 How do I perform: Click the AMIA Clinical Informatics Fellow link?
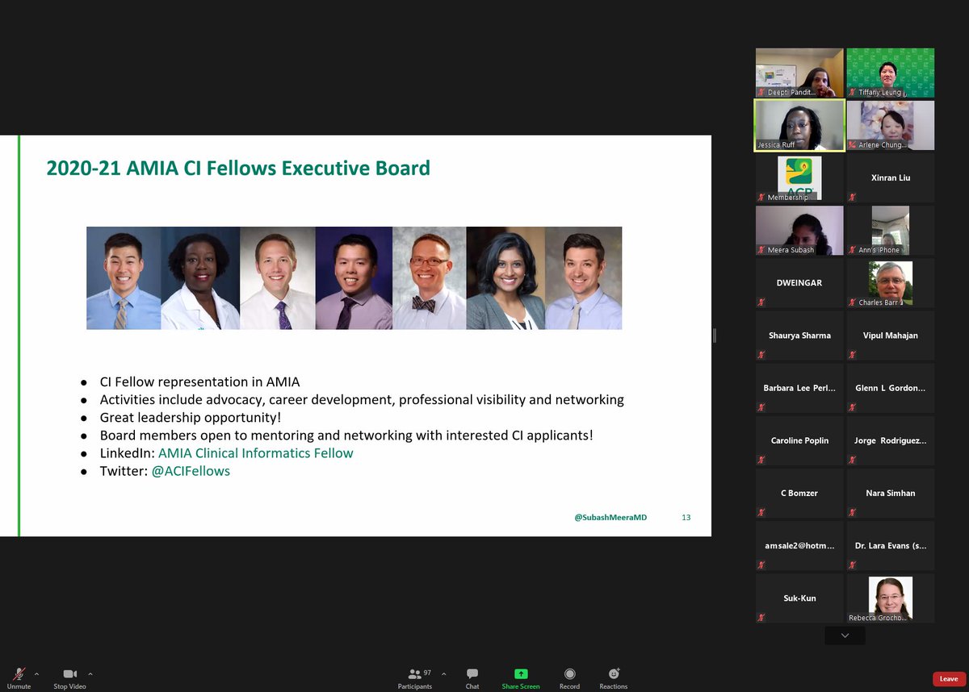click(x=256, y=453)
